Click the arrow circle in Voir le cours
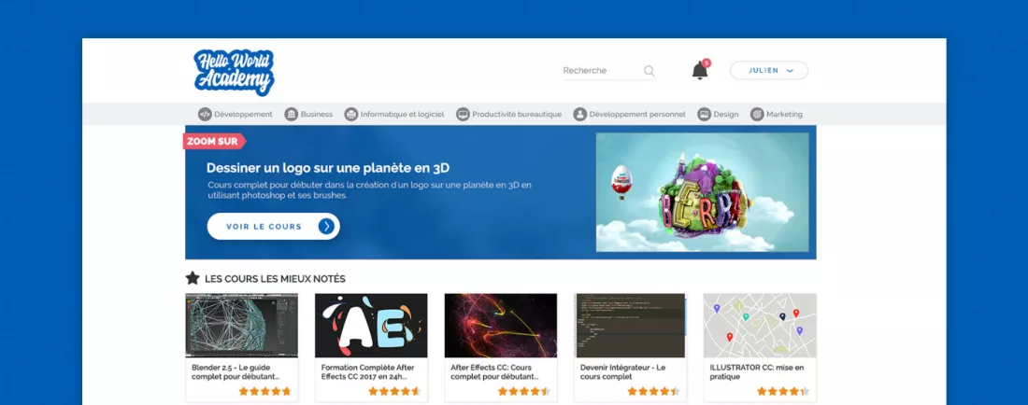This screenshot has width=1028, height=405. [326, 227]
